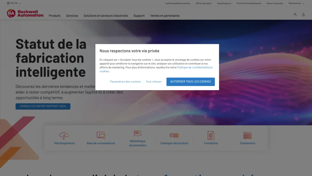Open the user account icon

pyautogui.click(x=303, y=15)
